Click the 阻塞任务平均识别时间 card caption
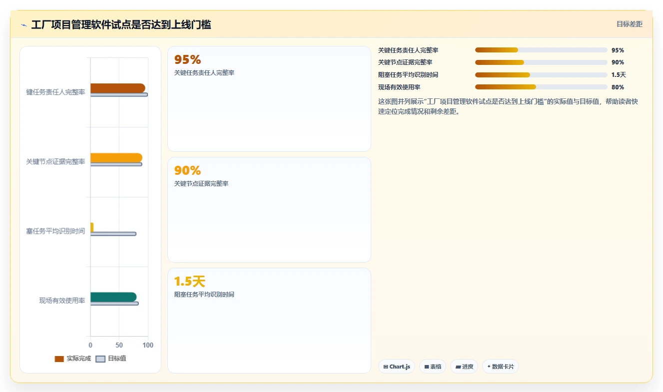Screen dimensions: 663x392 tap(204, 295)
